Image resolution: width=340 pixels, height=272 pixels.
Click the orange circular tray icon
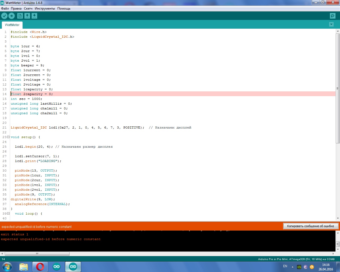(x=312, y=267)
